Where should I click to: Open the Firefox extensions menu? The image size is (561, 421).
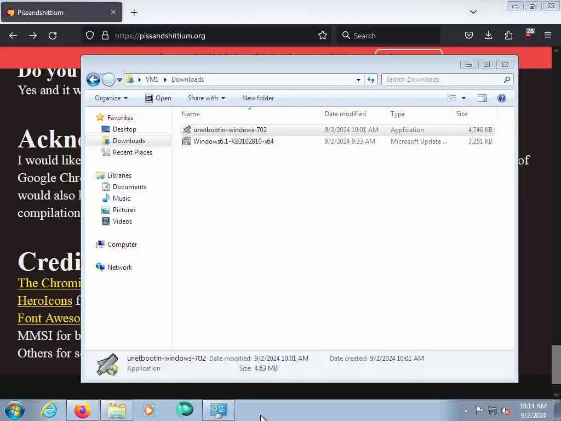tap(508, 36)
